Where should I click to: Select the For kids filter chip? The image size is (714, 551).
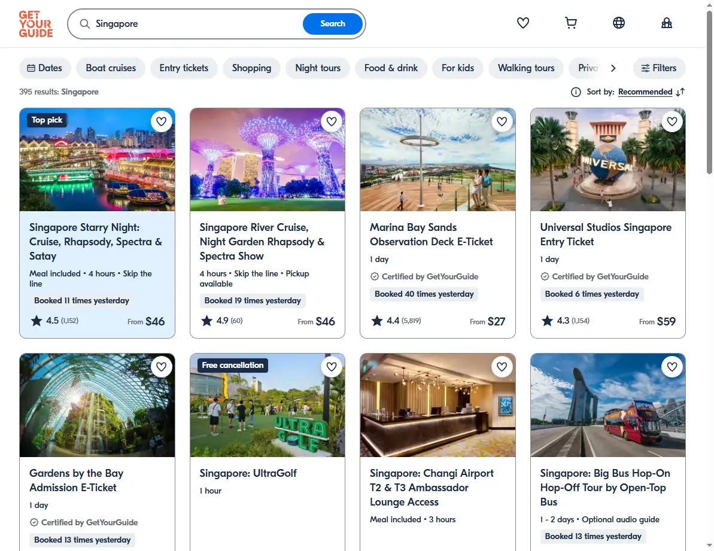click(x=458, y=68)
